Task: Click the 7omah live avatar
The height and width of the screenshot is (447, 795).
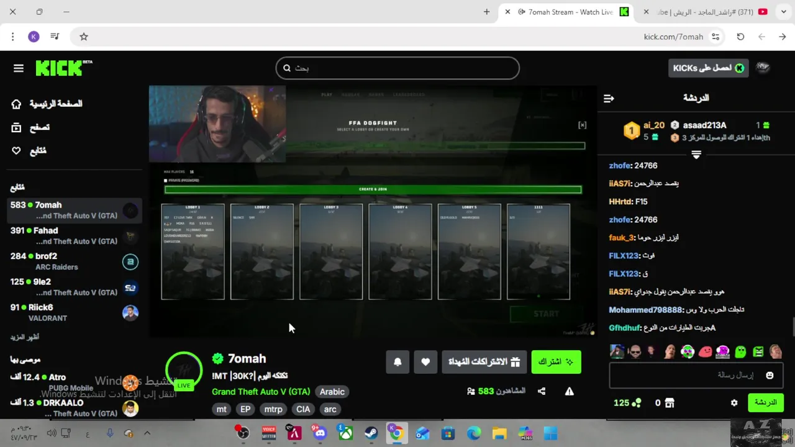Action: 184,371
